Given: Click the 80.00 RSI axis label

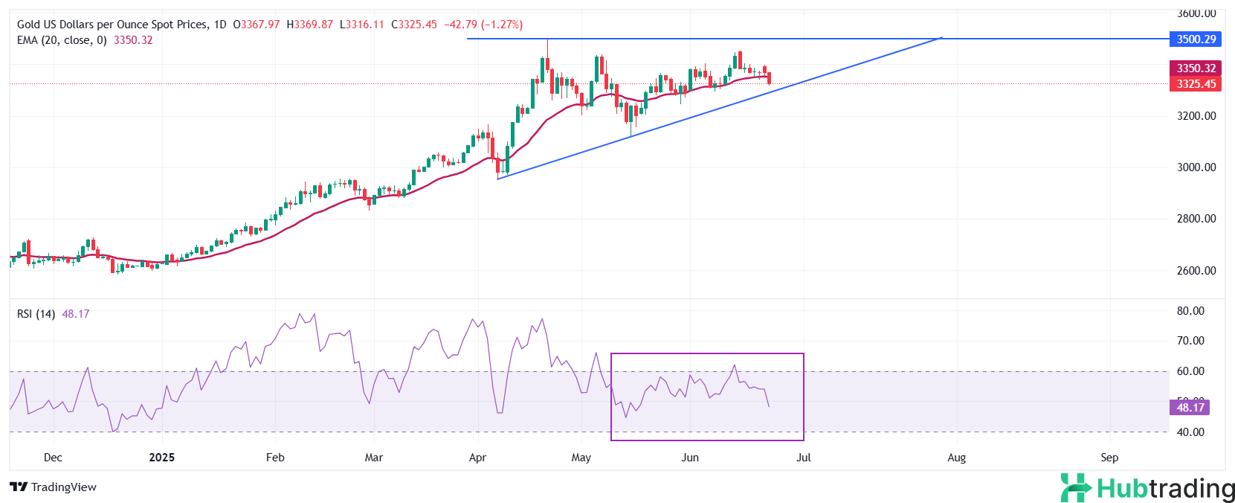Looking at the screenshot, I should [1190, 311].
